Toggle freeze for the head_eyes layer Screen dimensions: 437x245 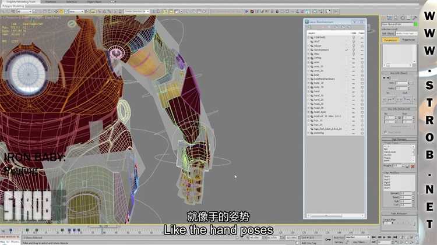(x=362, y=112)
